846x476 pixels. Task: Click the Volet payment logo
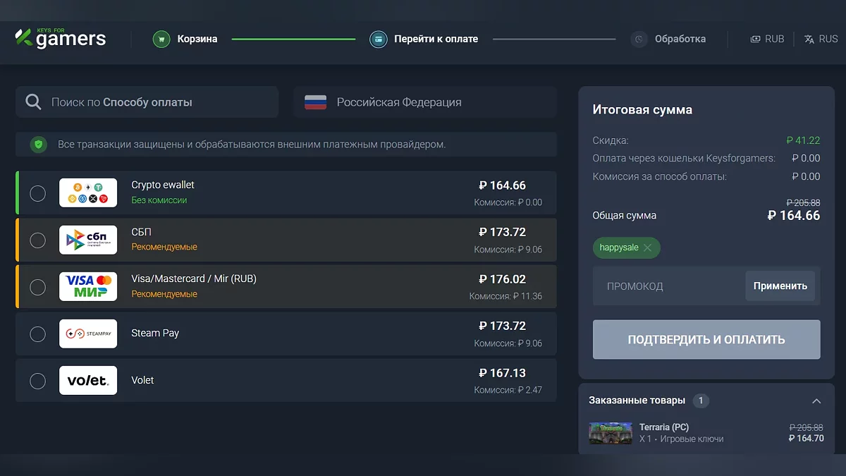88,381
